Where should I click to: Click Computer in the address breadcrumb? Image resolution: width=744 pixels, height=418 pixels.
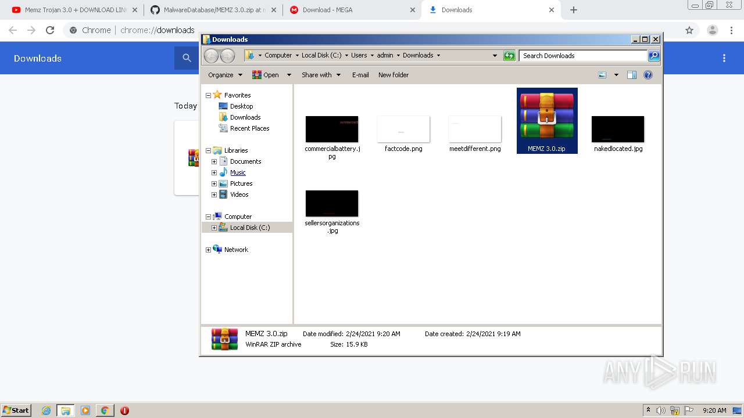[x=278, y=55]
